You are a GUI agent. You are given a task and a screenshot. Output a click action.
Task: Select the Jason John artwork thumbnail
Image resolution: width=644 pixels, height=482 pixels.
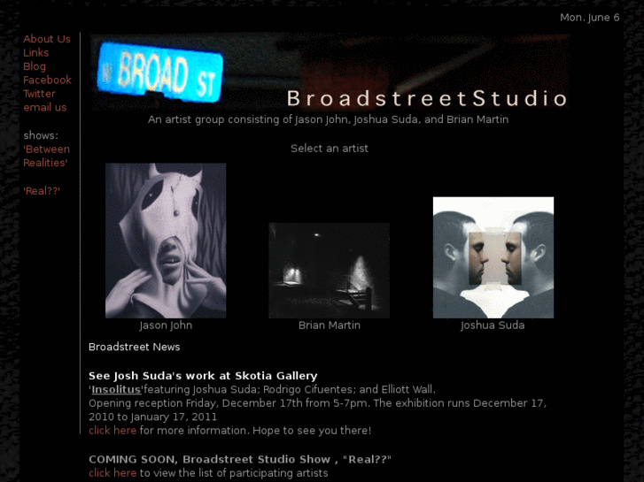tap(166, 241)
